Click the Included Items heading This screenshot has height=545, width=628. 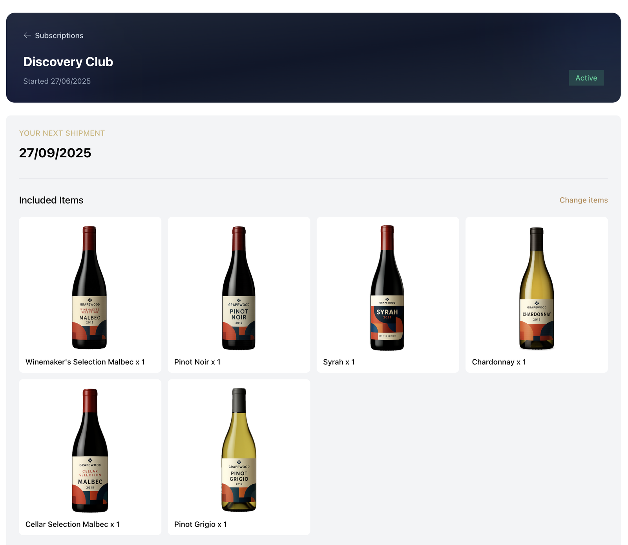[x=51, y=200]
